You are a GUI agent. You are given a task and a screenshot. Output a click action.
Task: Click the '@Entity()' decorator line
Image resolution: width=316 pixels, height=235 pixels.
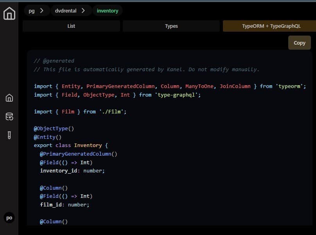[48, 137]
